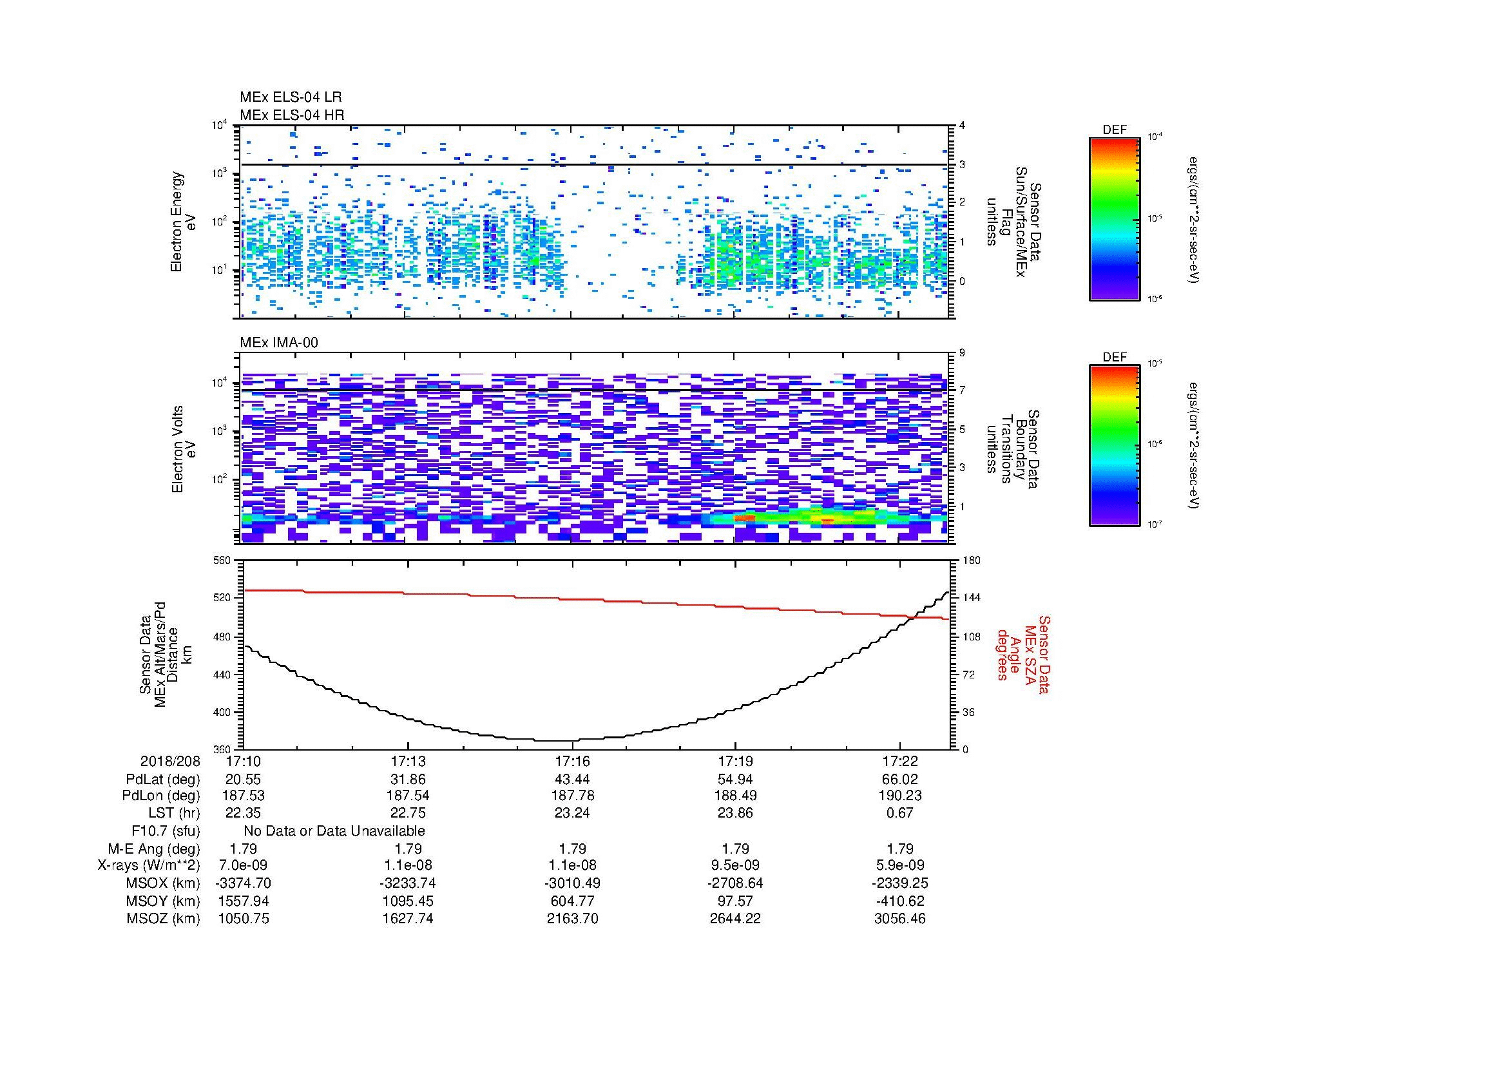The width and height of the screenshot is (1507, 1065).
Task: Click MSOY value 1557.94
Action: (244, 901)
